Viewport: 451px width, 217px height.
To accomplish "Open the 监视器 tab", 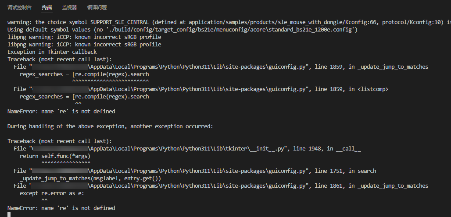I will [69, 7].
